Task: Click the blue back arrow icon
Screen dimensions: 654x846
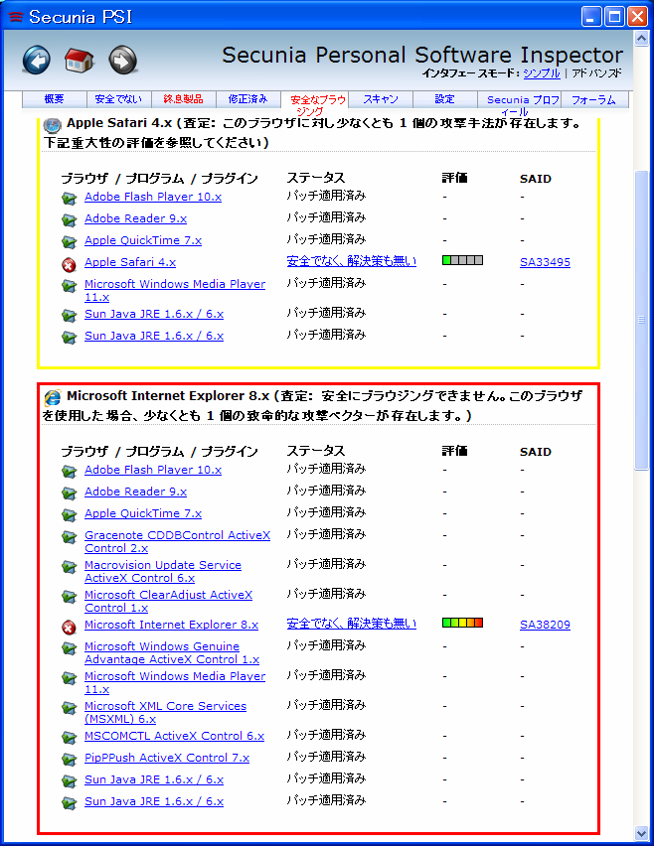Action: tap(37, 60)
